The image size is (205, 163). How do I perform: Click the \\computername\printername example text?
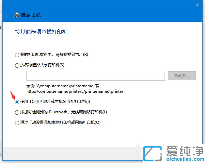coord(65,86)
